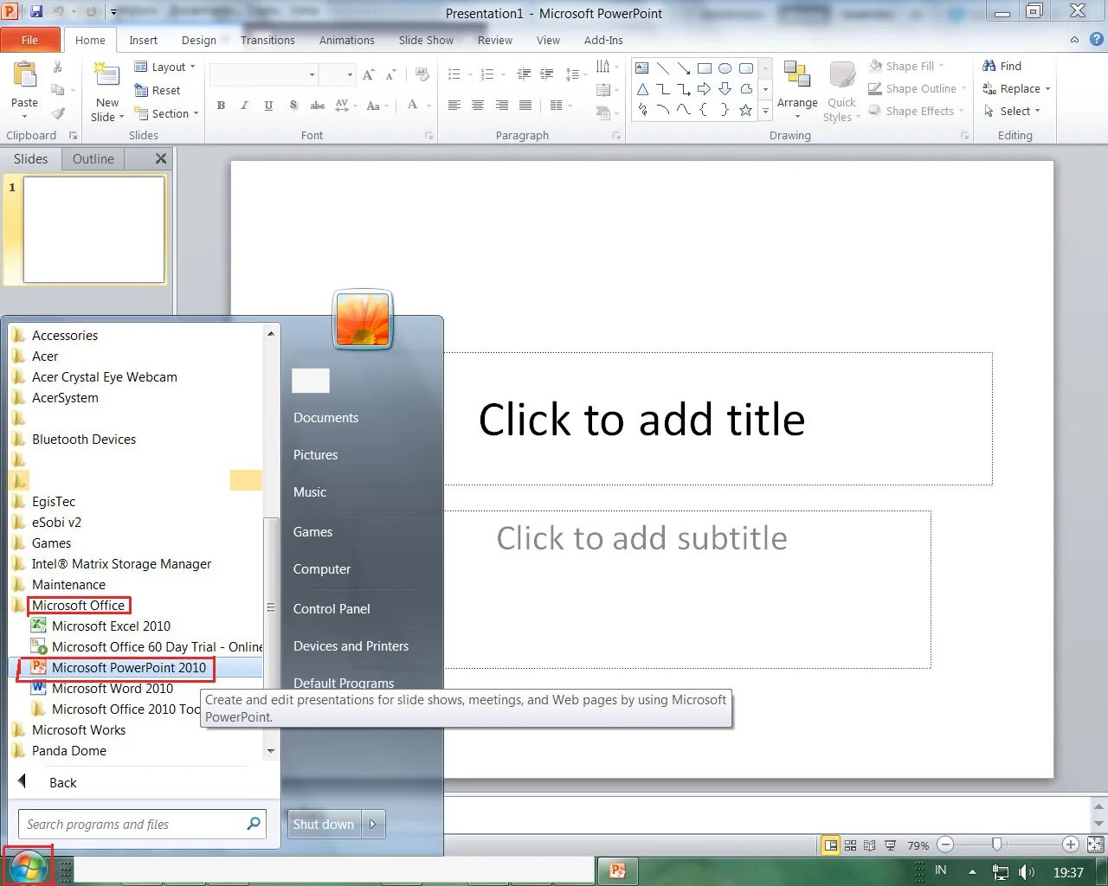Image resolution: width=1108 pixels, height=886 pixels.
Task: Click Increase Font Size icon
Action: [369, 75]
